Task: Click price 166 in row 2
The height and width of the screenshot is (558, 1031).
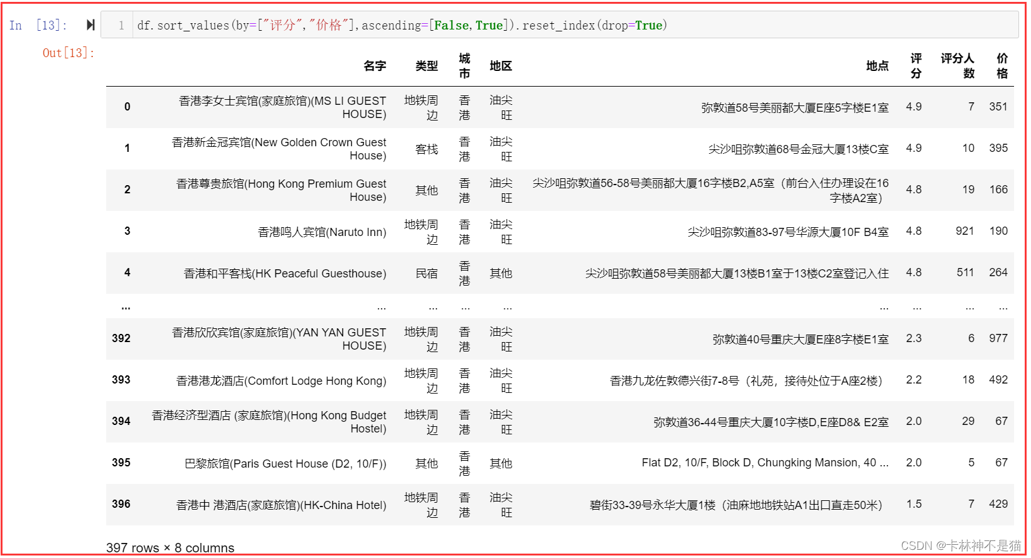Action: tap(998, 190)
